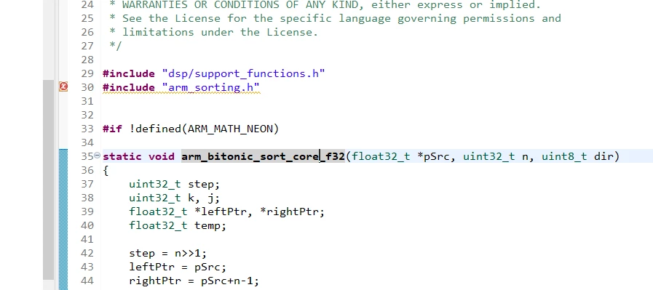Click the error marker on line 30

(x=63, y=86)
